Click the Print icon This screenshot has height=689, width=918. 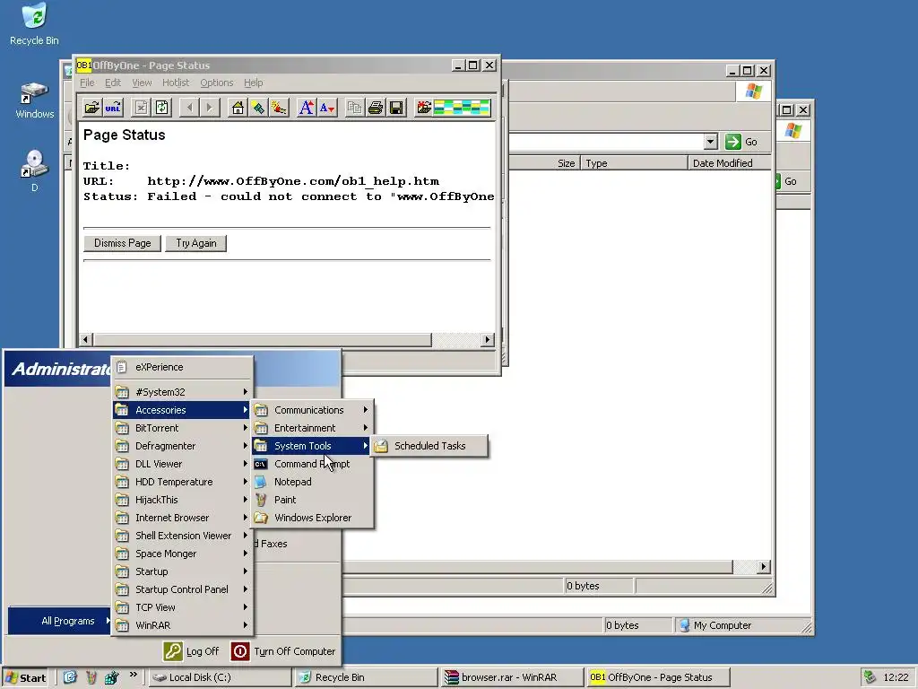tap(376, 108)
